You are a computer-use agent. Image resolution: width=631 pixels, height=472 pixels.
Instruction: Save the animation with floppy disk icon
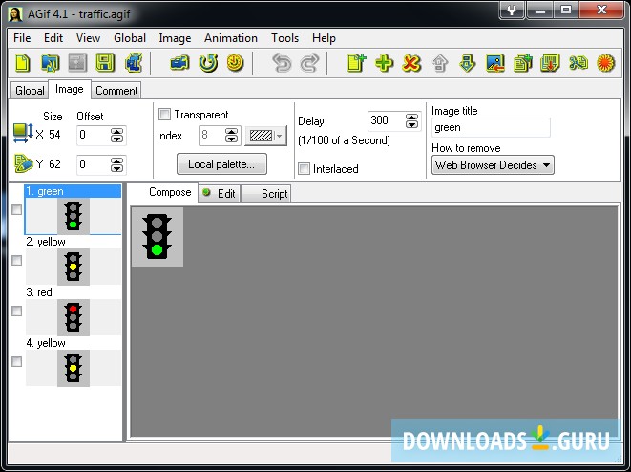(105, 63)
